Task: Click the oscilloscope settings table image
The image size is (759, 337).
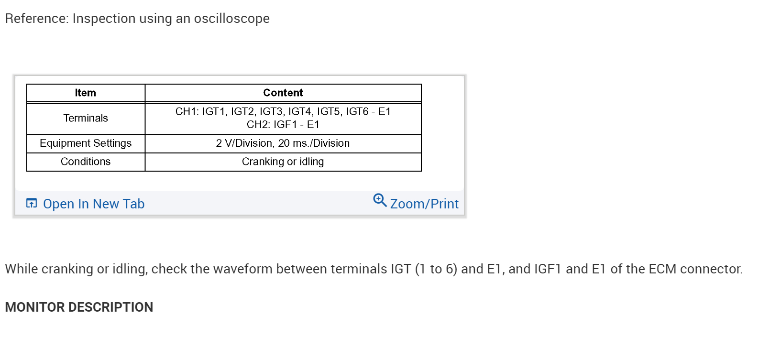Action: (x=224, y=128)
